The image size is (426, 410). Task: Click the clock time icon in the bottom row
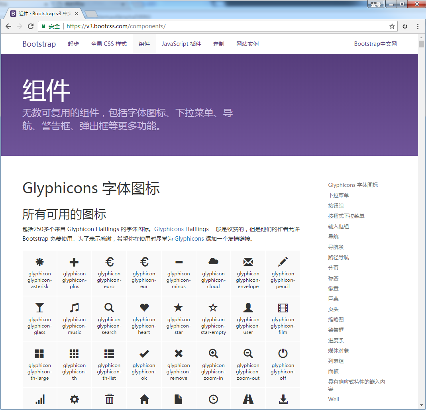tap(213, 399)
